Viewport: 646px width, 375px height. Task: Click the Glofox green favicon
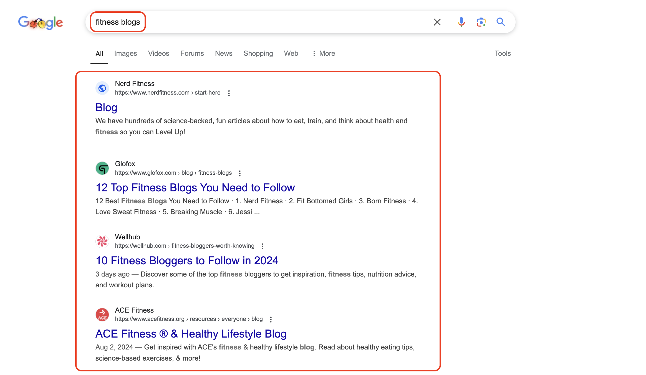(102, 168)
